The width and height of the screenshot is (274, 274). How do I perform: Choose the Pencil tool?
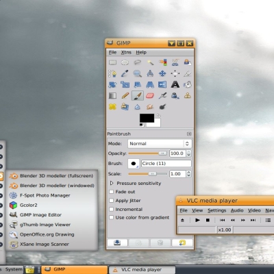point(125,95)
